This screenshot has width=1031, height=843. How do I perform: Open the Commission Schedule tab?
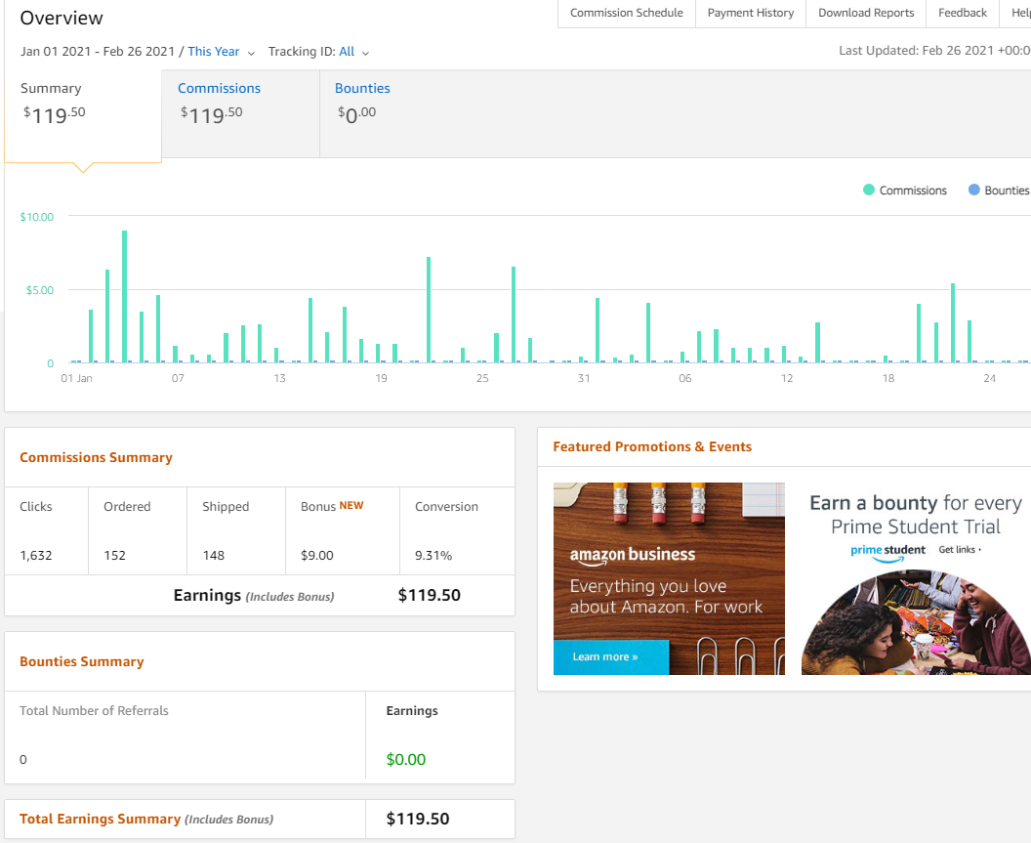(x=626, y=13)
